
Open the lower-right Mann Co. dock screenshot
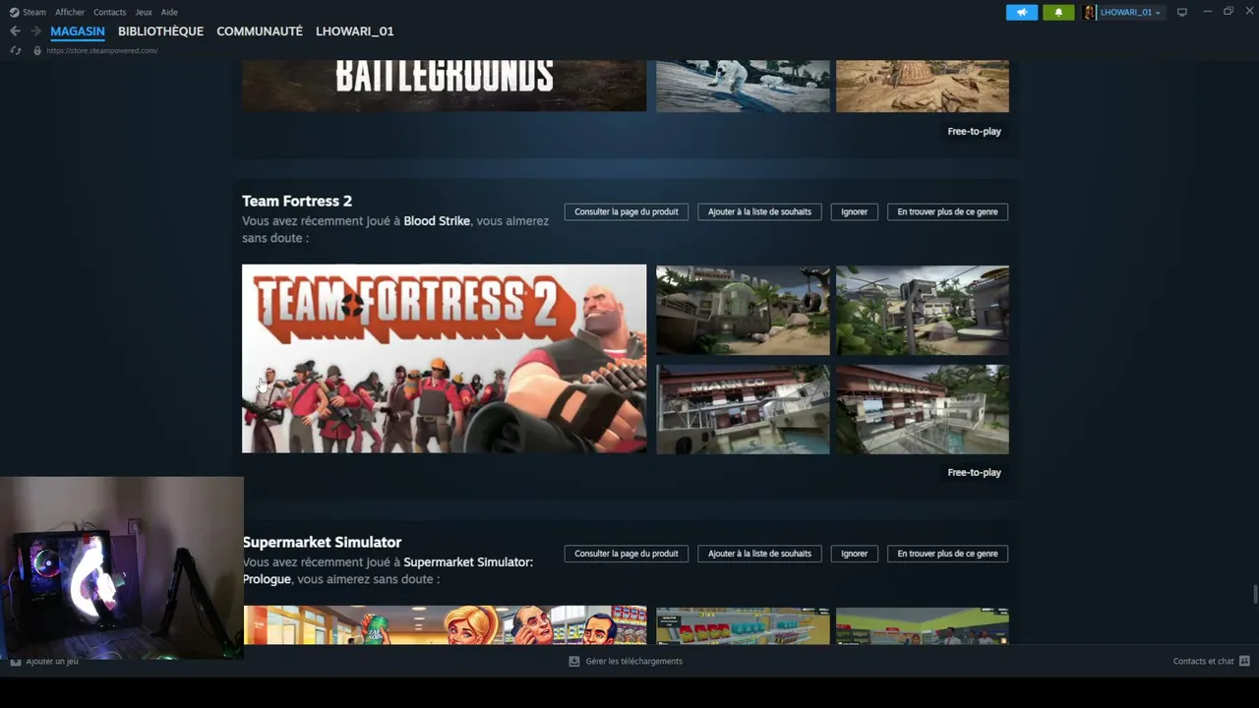tap(923, 410)
